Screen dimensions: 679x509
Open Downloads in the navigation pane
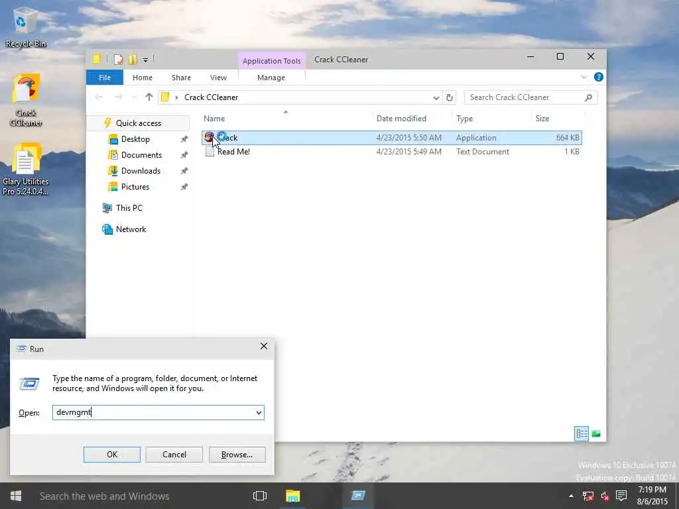pyautogui.click(x=141, y=171)
